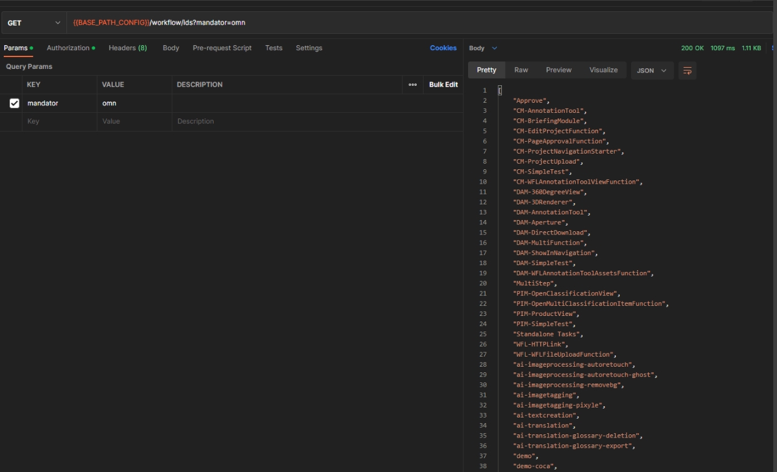The image size is (777, 472).
Task: Switch response view to Raw
Action: (x=521, y=70)
